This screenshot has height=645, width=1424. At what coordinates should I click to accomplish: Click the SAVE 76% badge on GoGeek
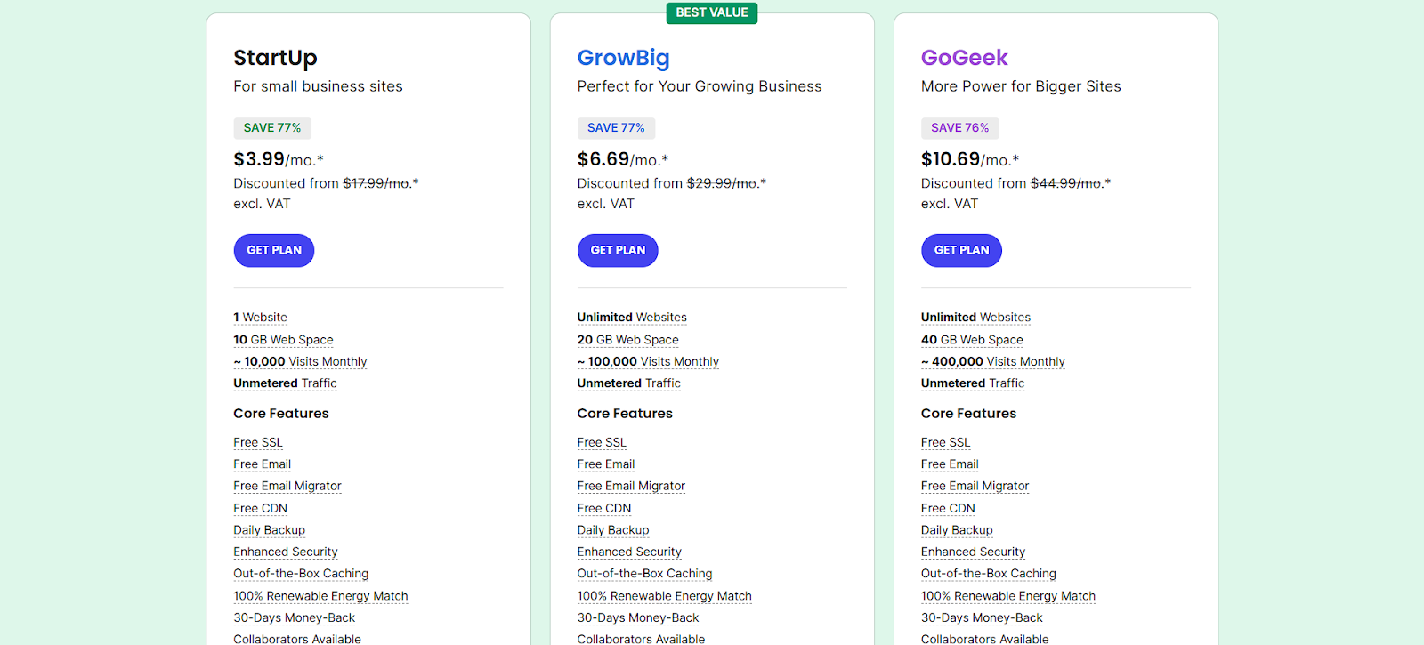point(959,128)
